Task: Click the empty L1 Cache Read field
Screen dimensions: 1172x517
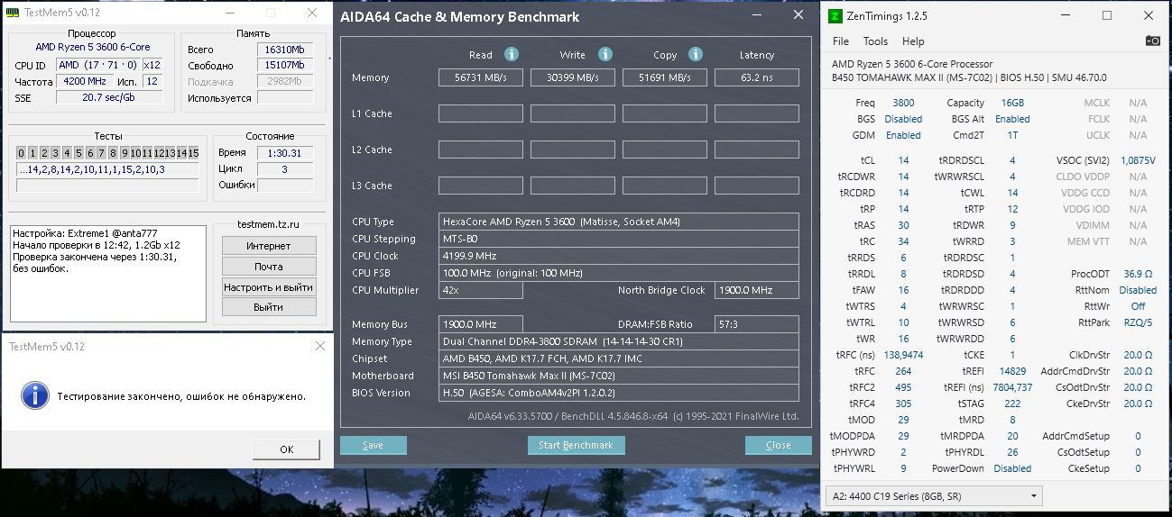Action: [x=481, y=113]
